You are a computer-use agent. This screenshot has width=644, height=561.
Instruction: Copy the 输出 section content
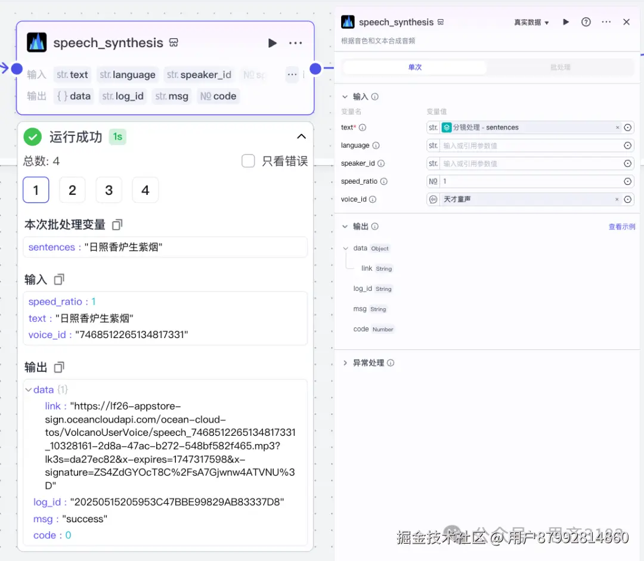point(59,367)
